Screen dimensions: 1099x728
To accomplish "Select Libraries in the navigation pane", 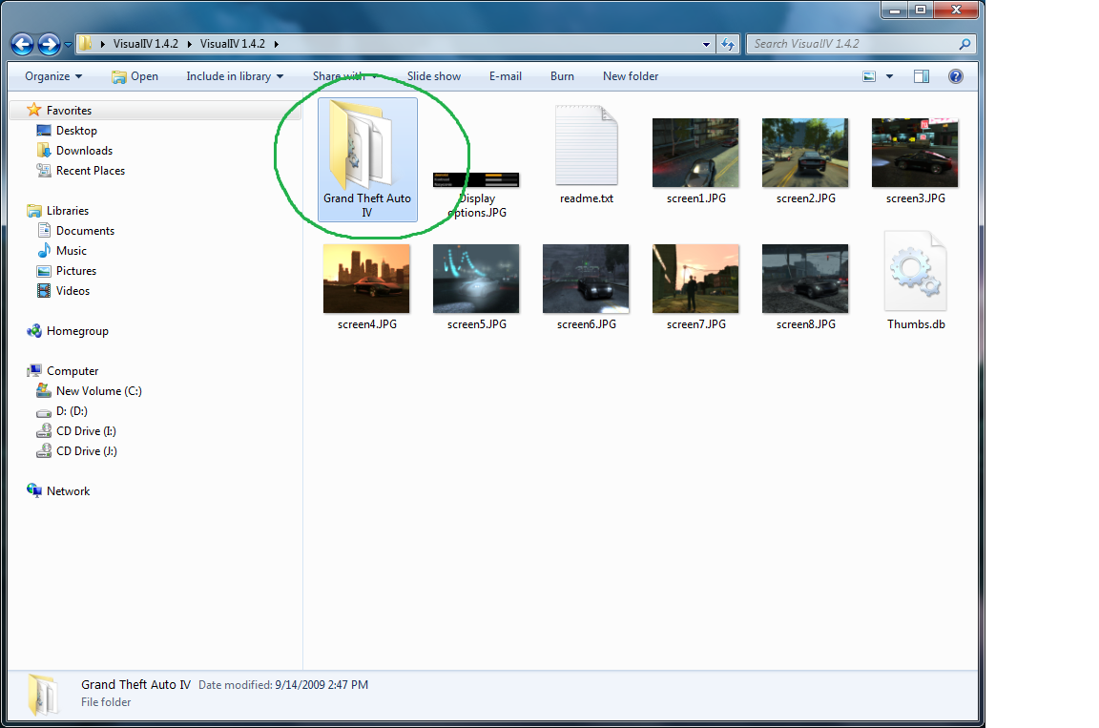I will click(x=68, y=211).
